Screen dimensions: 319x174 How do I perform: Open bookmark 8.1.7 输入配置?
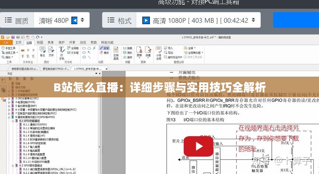pos(31,147)
